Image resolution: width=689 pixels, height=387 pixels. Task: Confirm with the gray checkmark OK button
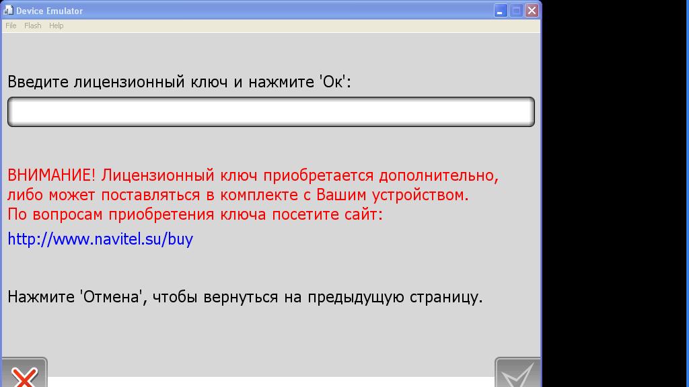coord(517,374)
